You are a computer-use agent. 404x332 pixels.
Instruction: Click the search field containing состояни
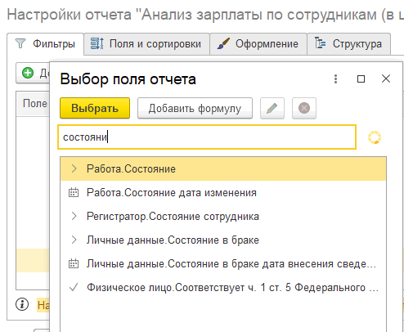[x=207, y=137]
